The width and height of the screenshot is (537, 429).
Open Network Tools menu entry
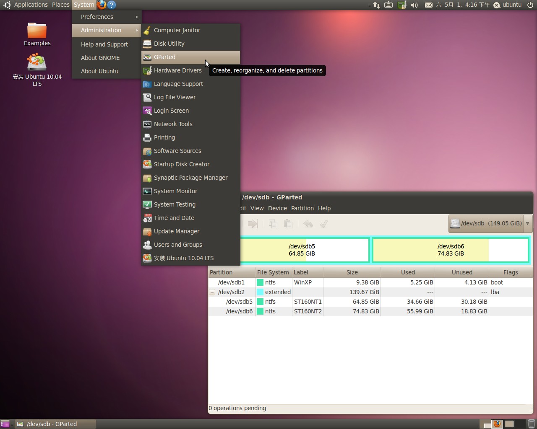pos(190,124)
